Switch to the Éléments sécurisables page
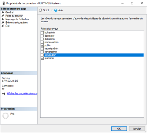147x133 pixels. coord(17,23)
